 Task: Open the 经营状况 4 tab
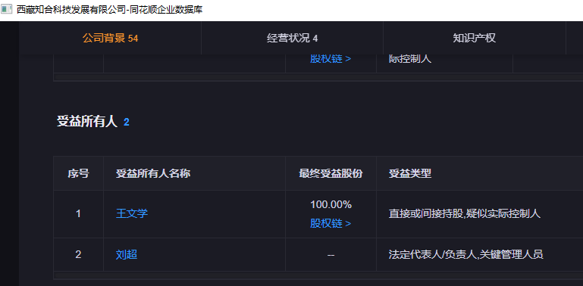coord(292,38)
